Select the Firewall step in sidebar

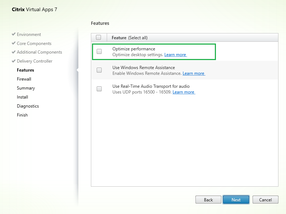(24, 79)
